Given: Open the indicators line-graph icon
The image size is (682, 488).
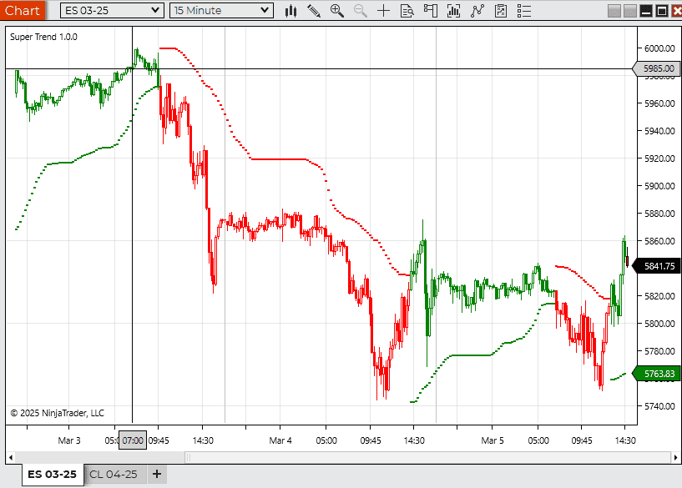Looking at the screenshot, I should (x=477, y=11).
